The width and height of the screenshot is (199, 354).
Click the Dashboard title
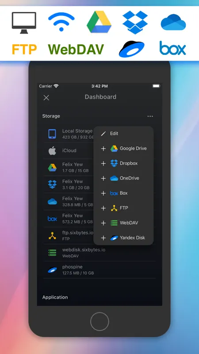[100, 97]
